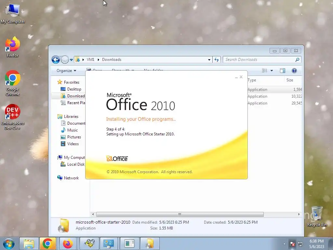Select Favorites in navigation pane
The width and height of the screenshot is (333, 250).
pos(71,82)
